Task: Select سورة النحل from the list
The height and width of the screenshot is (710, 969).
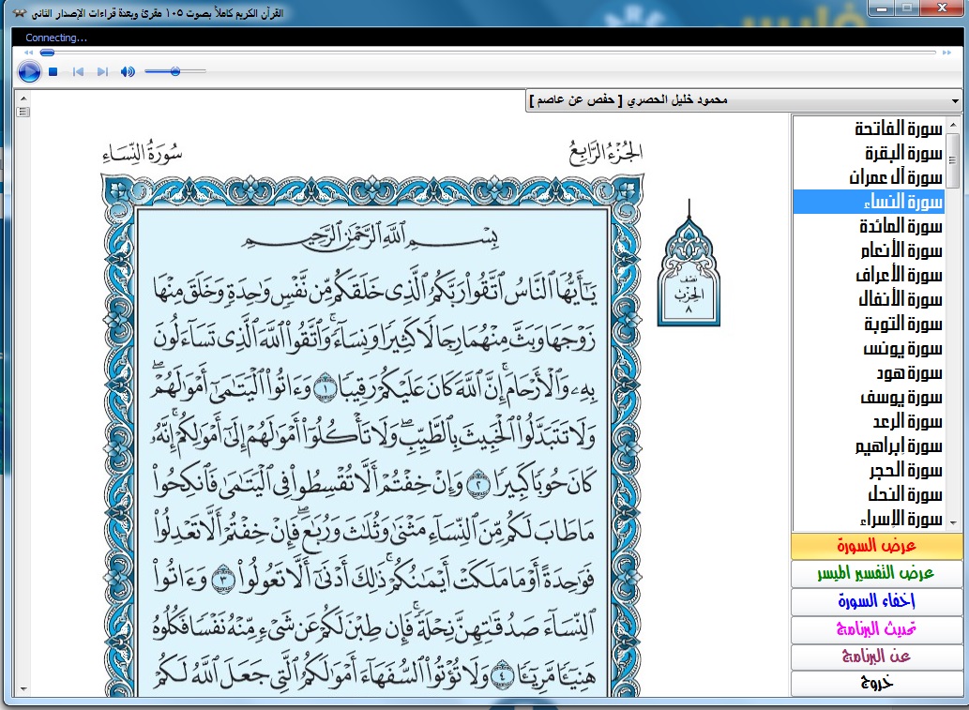Action: coord(870,494)
